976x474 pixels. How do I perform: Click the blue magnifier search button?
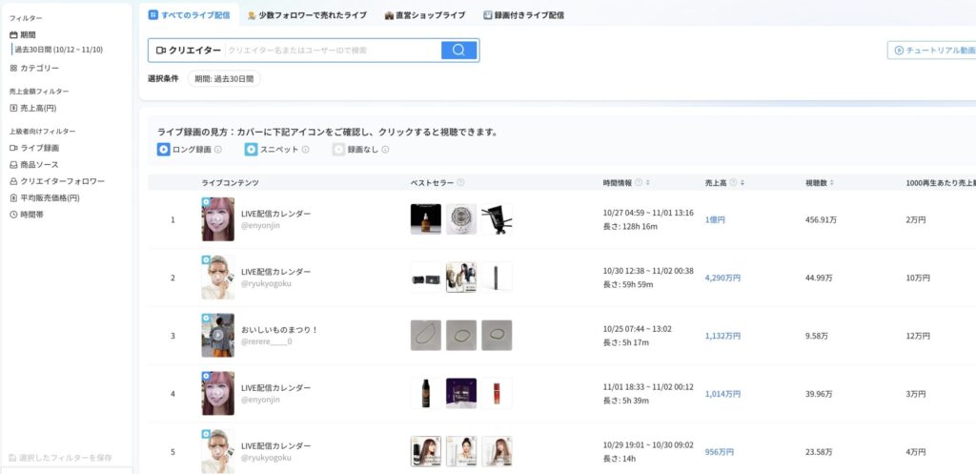(458, 51)
